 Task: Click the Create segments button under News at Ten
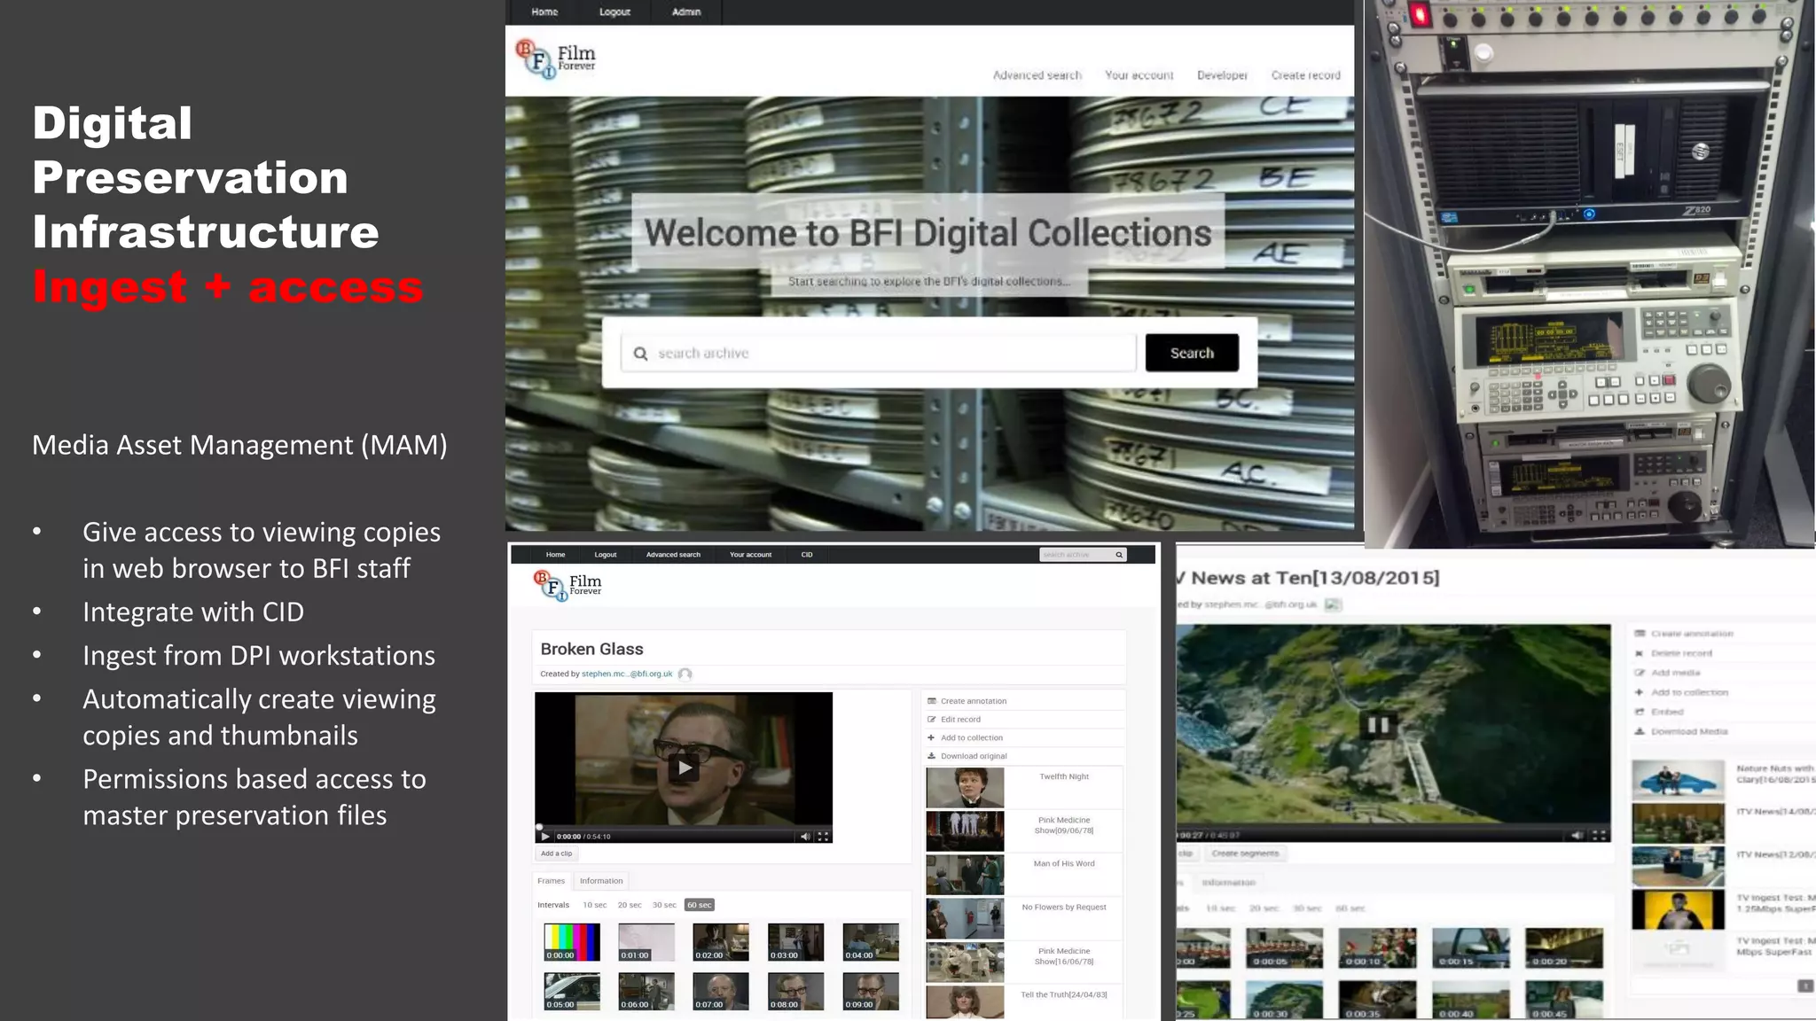click(x=1245, y=853)
